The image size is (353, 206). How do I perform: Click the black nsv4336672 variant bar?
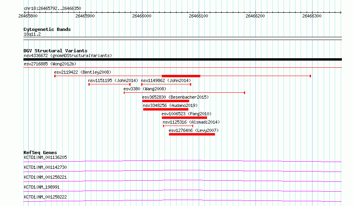(182, 59)
